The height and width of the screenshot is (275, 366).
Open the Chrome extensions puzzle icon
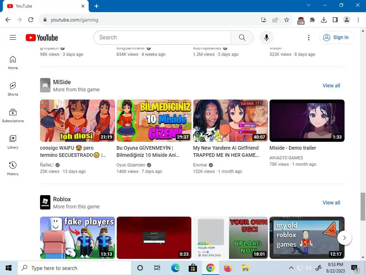pyautogui.click(x=312, y=20)
